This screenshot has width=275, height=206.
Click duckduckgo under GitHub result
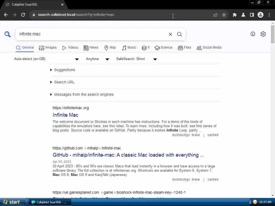click(x=181, y=179)
